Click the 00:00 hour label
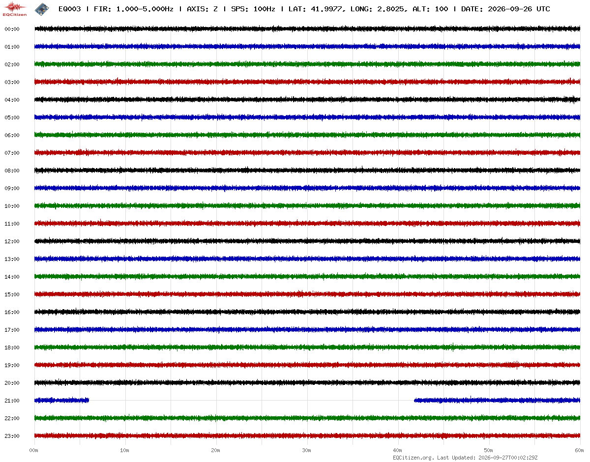Viewport: 590px width, 462px height. [12, 29]
